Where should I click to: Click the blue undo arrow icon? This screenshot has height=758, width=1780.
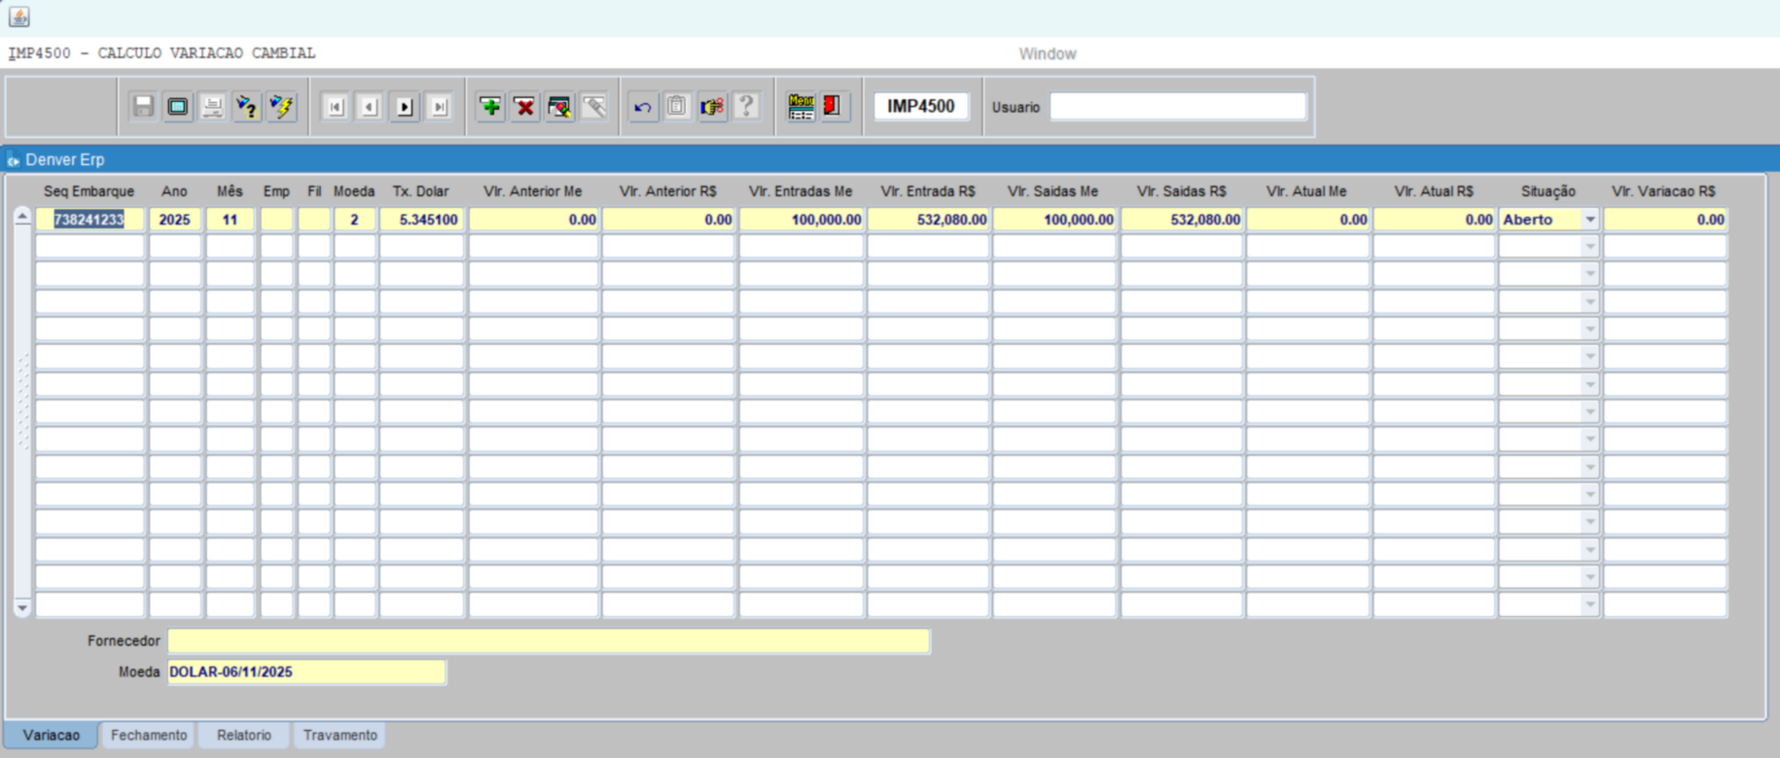pyautogui.click(x=642, y=107)
